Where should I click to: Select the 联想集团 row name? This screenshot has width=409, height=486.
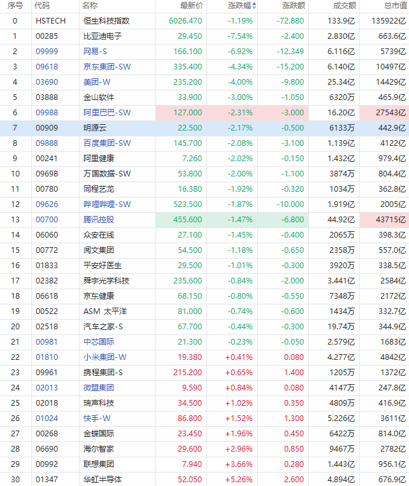coord(99,464)
